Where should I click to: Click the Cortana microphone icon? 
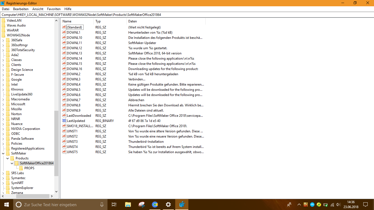(102, 205)
